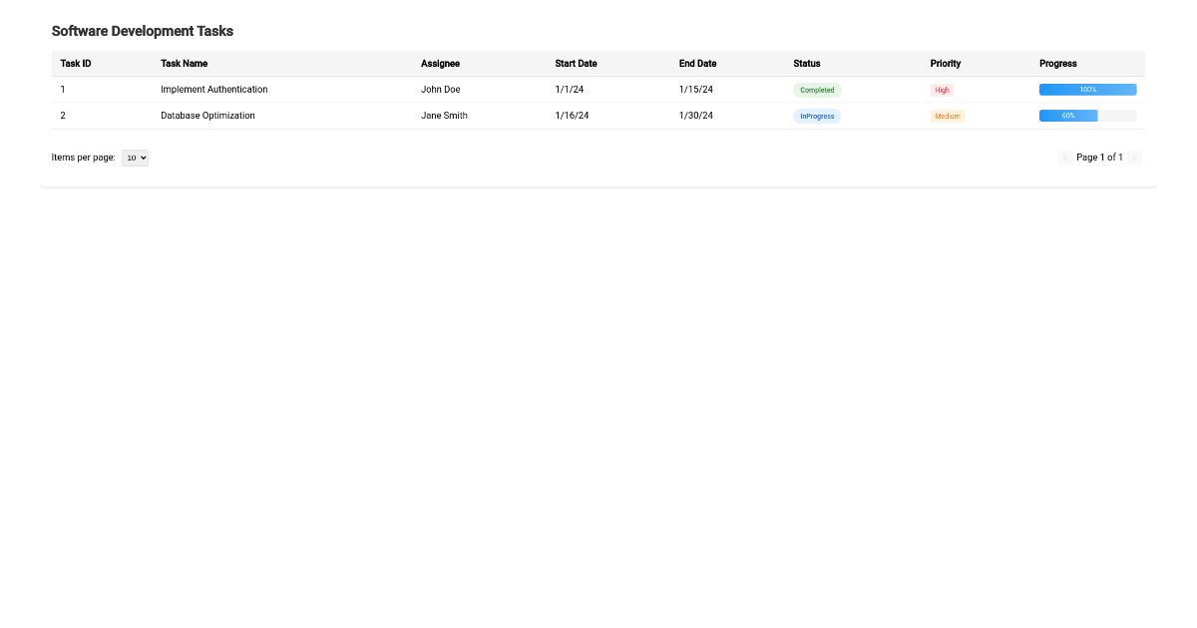Click assignee John Doe

(440, 89)
